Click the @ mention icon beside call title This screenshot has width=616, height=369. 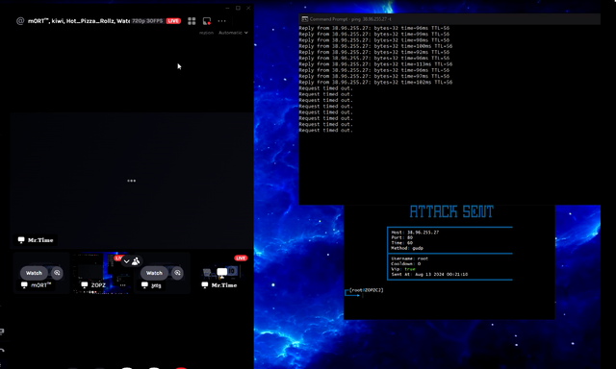pos(20,21)
